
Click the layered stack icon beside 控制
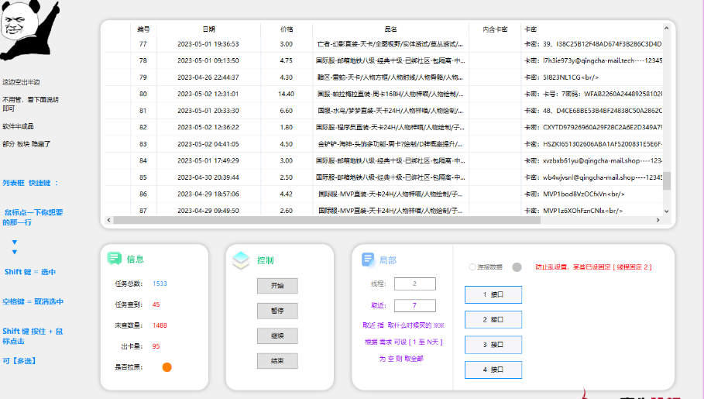click(x=241, y=260)
